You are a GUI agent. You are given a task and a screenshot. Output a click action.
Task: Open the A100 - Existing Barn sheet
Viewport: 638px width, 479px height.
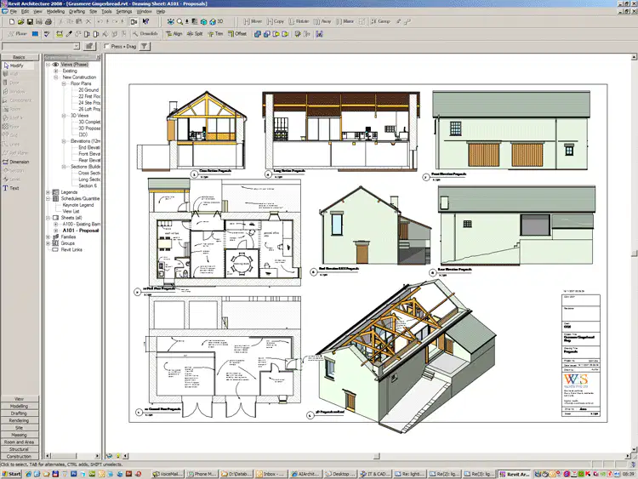click(x=81, y=225)
